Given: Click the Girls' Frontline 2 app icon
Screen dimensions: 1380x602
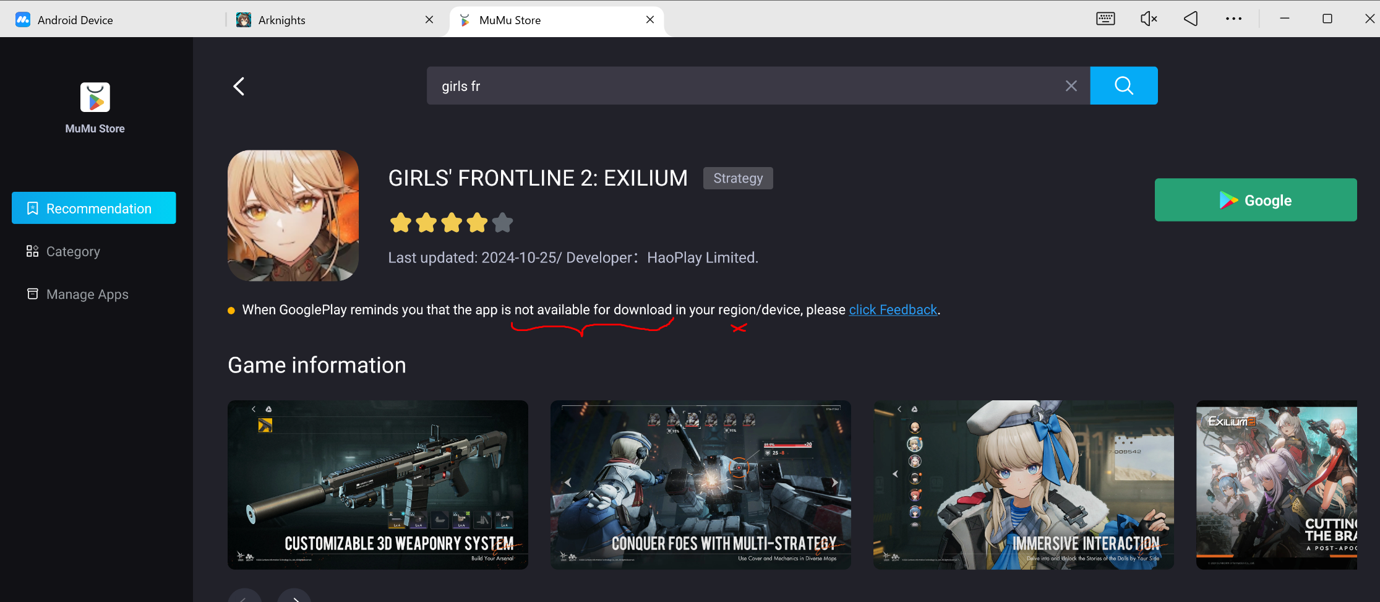Looking at the screenshot, I should click(x=293, y=215).
